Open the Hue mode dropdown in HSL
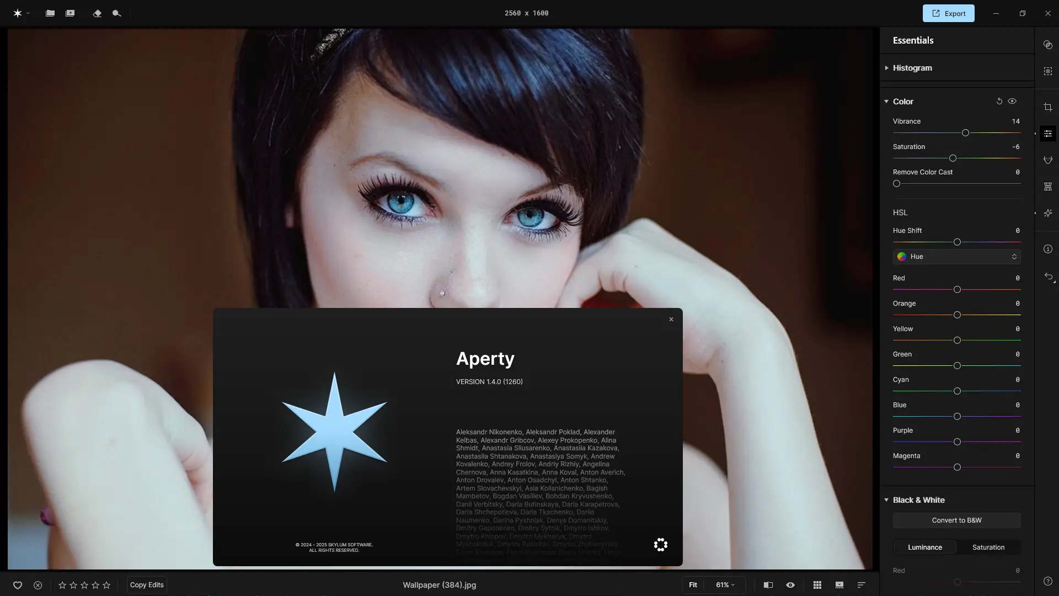Viewport: 1059px width, 596px height. pos(956,257)
